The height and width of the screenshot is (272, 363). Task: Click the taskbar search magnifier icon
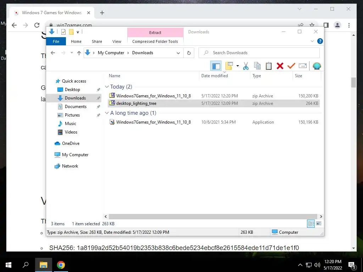(x=26, y=265)
